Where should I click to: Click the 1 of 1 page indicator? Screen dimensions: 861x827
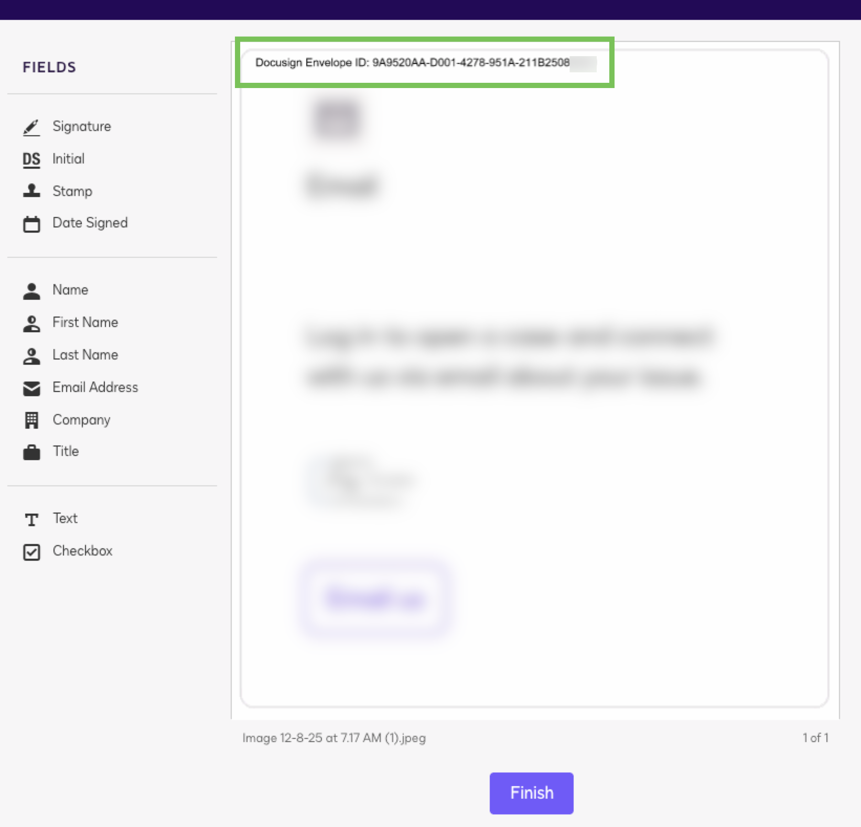[816, 738]
